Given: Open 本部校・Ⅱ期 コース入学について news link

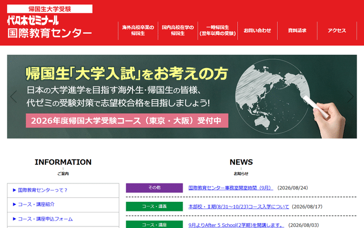Looking at the screenshot, I should (x=239, y=207).
